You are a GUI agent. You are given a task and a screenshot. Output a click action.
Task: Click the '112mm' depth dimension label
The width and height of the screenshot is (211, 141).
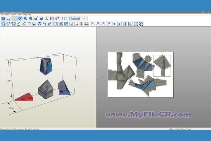click(x=11, y=108)
